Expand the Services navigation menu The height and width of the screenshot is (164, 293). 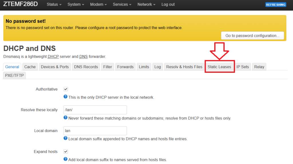[x=122, y=5]
